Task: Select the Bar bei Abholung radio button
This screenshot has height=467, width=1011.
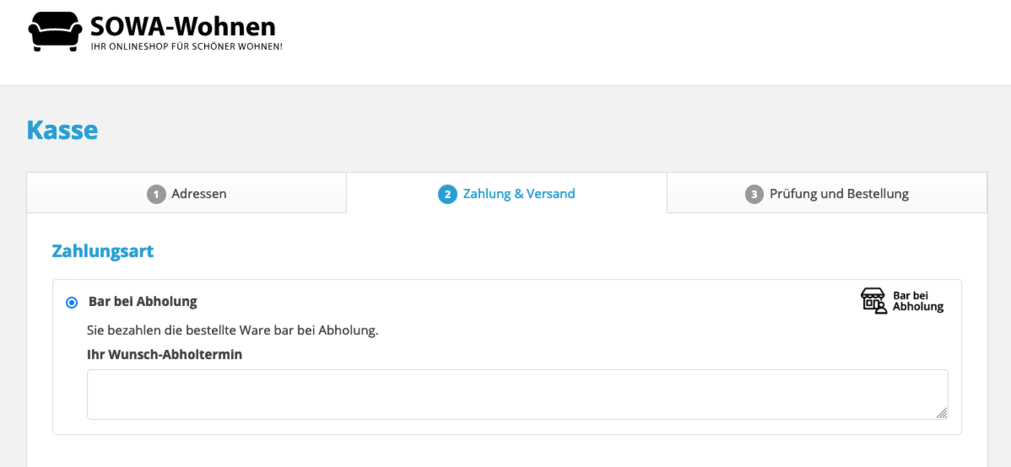Action: (72, 302)
